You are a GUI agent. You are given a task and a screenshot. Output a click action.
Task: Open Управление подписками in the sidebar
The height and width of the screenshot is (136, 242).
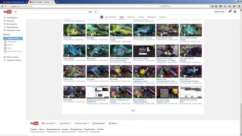click(x=14, y=60)
